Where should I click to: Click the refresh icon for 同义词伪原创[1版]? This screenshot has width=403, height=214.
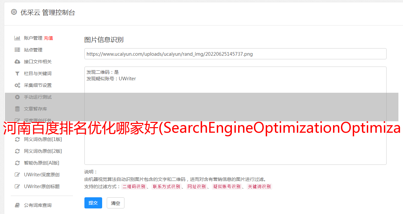17,139
